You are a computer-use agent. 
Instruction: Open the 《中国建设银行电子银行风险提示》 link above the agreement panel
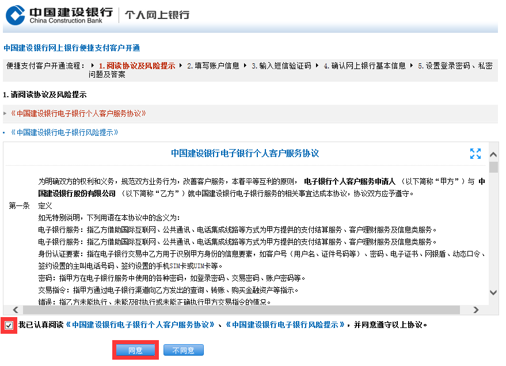(x=65, y=132)
